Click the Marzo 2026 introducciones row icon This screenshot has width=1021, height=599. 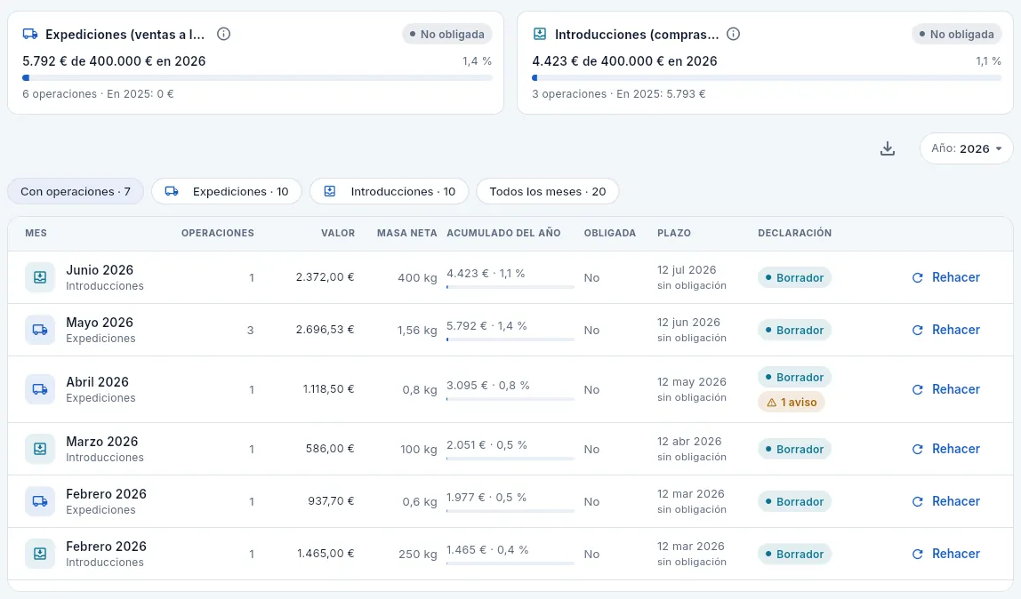(40, 449)
